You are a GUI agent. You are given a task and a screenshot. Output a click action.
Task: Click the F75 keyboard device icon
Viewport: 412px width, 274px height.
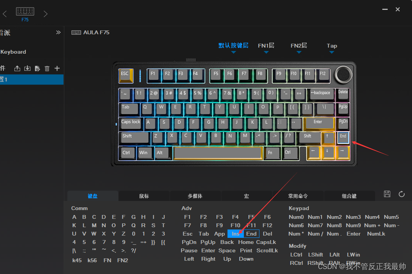point(25,11)
